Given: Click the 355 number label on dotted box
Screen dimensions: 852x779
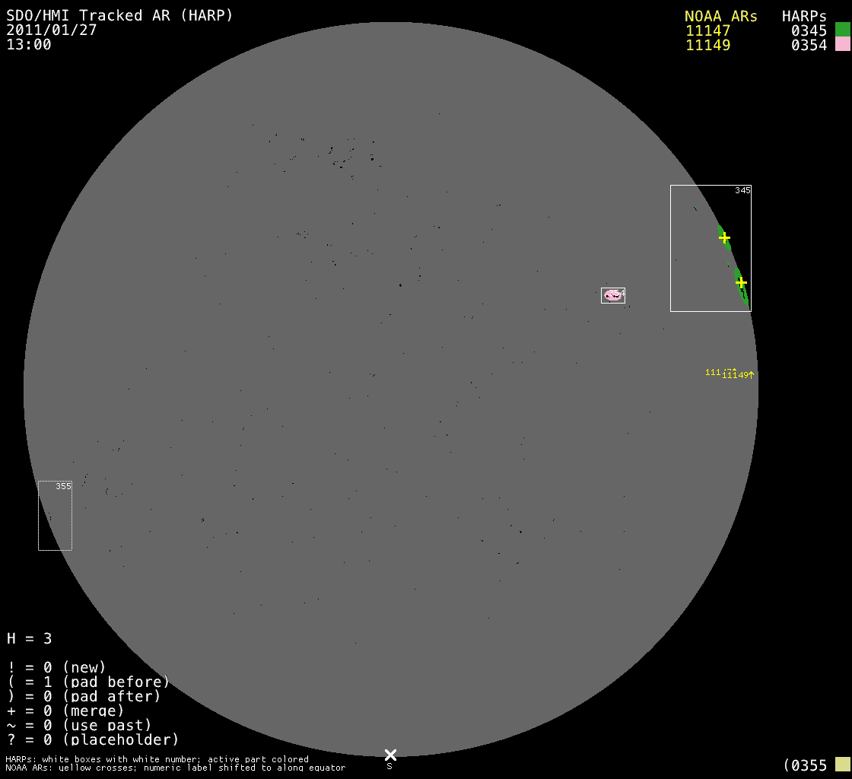Looking at the screenshot, I should pos(63,486).
